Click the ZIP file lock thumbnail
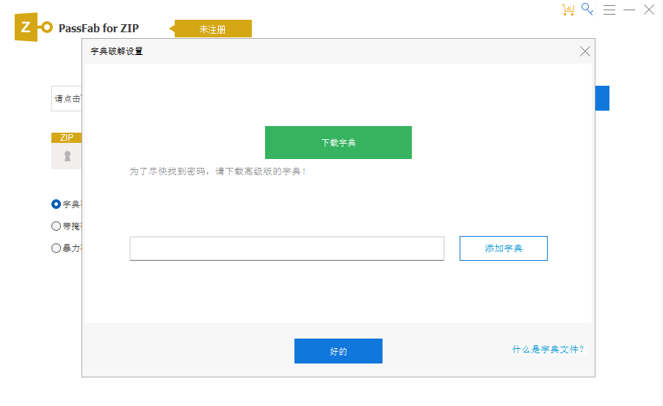Image resolution: width=663 pixels, height=406 pixels. pos(66,151)
